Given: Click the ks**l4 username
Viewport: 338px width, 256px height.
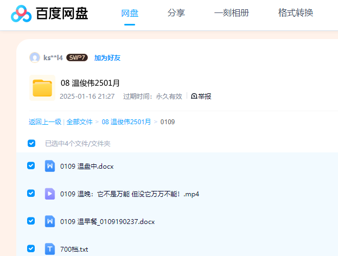Looking at the screenshot, I should coord(53,57).
